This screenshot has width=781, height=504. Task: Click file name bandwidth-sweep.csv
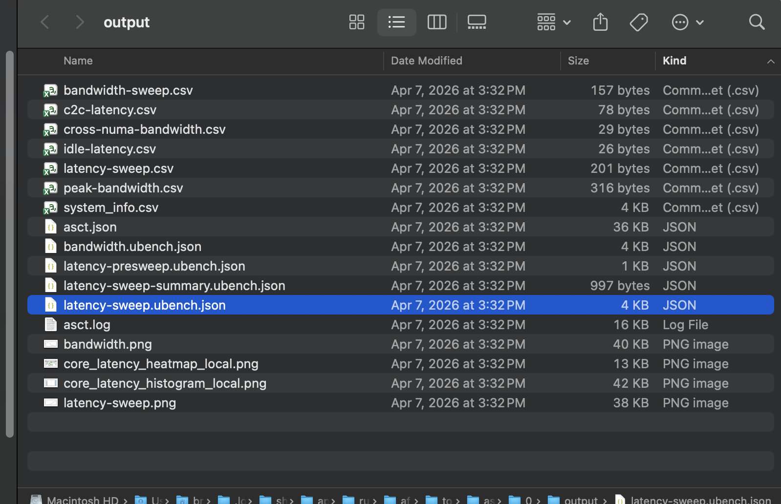[128, 90]
